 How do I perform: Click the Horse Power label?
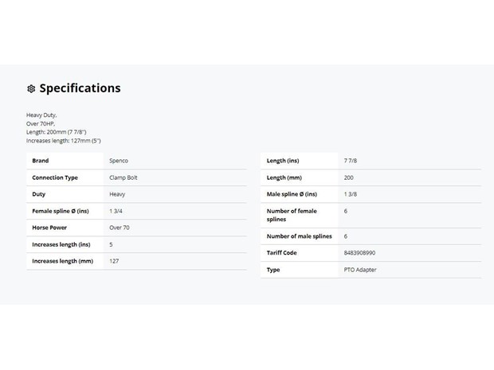pyautogui.click(x=49, y=228)
